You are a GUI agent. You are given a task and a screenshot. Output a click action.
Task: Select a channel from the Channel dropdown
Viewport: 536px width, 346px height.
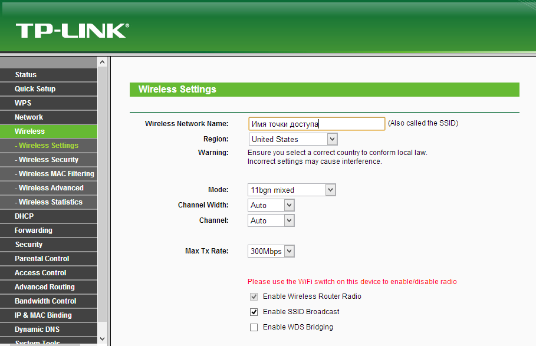pos(271,220)
